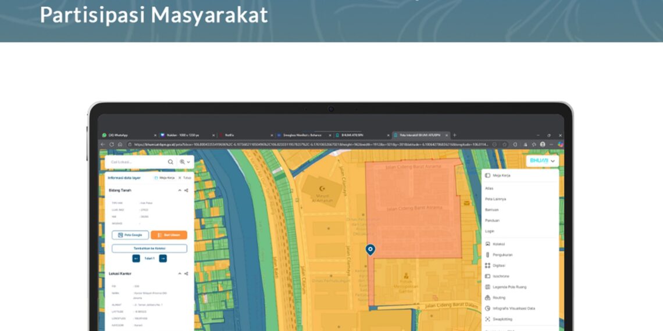
Task: Click the browser profile avatar icon
Action: [x=543, y=145]
